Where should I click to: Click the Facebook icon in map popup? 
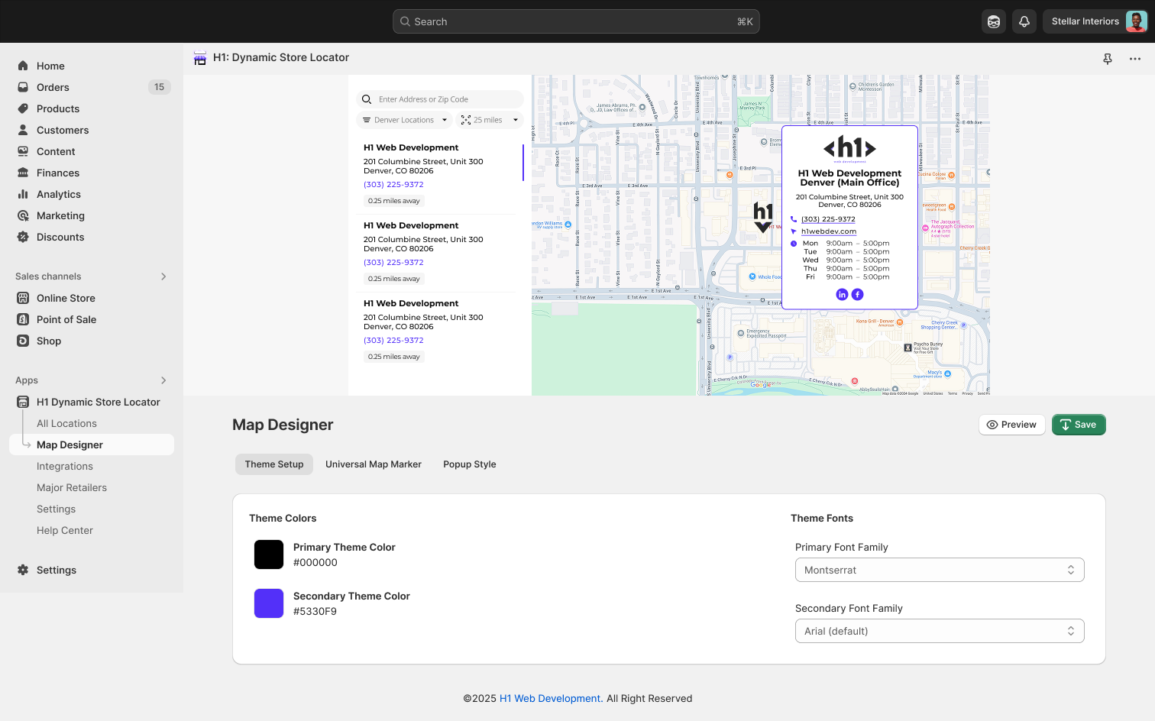pyautogui.click(x=857, y=294)
